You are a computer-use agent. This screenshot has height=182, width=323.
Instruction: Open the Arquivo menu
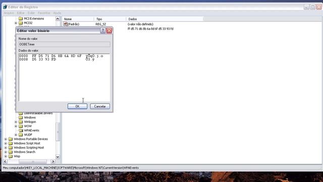(9, 13)
